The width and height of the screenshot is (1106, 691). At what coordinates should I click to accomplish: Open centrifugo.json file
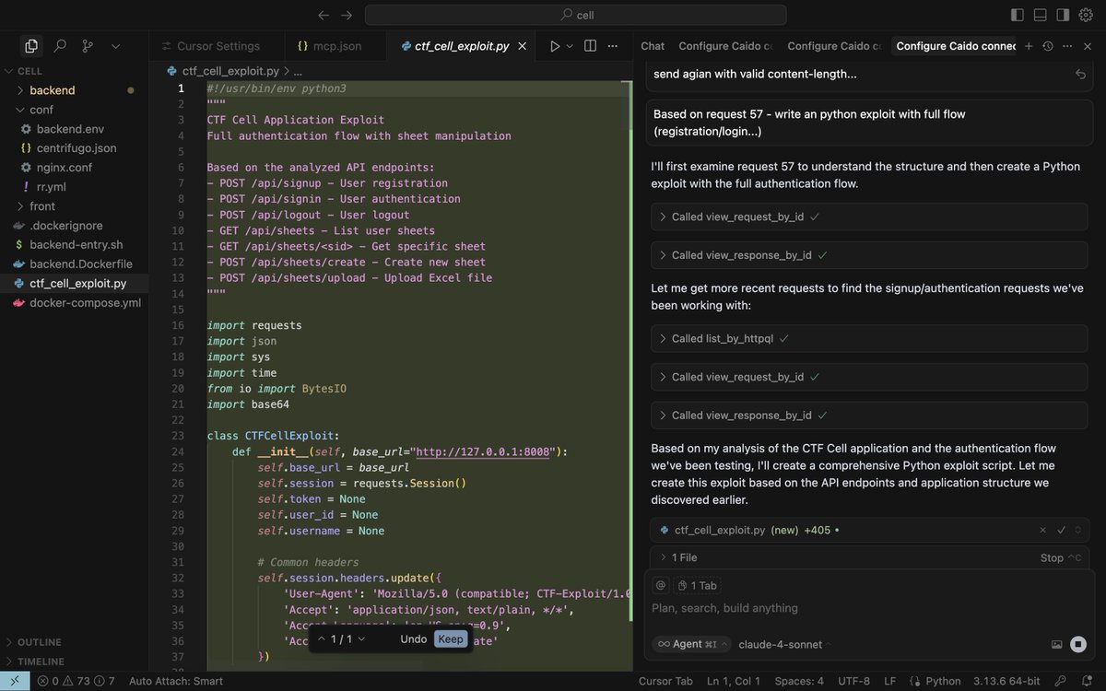tap(74, 148)
